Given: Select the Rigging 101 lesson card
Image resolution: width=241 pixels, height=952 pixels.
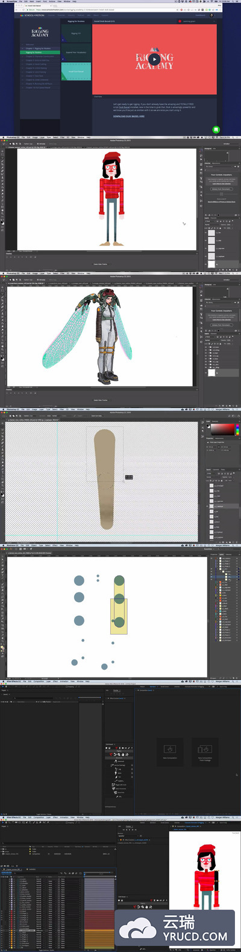Looking at the screenshot, I should coord(76,33).
